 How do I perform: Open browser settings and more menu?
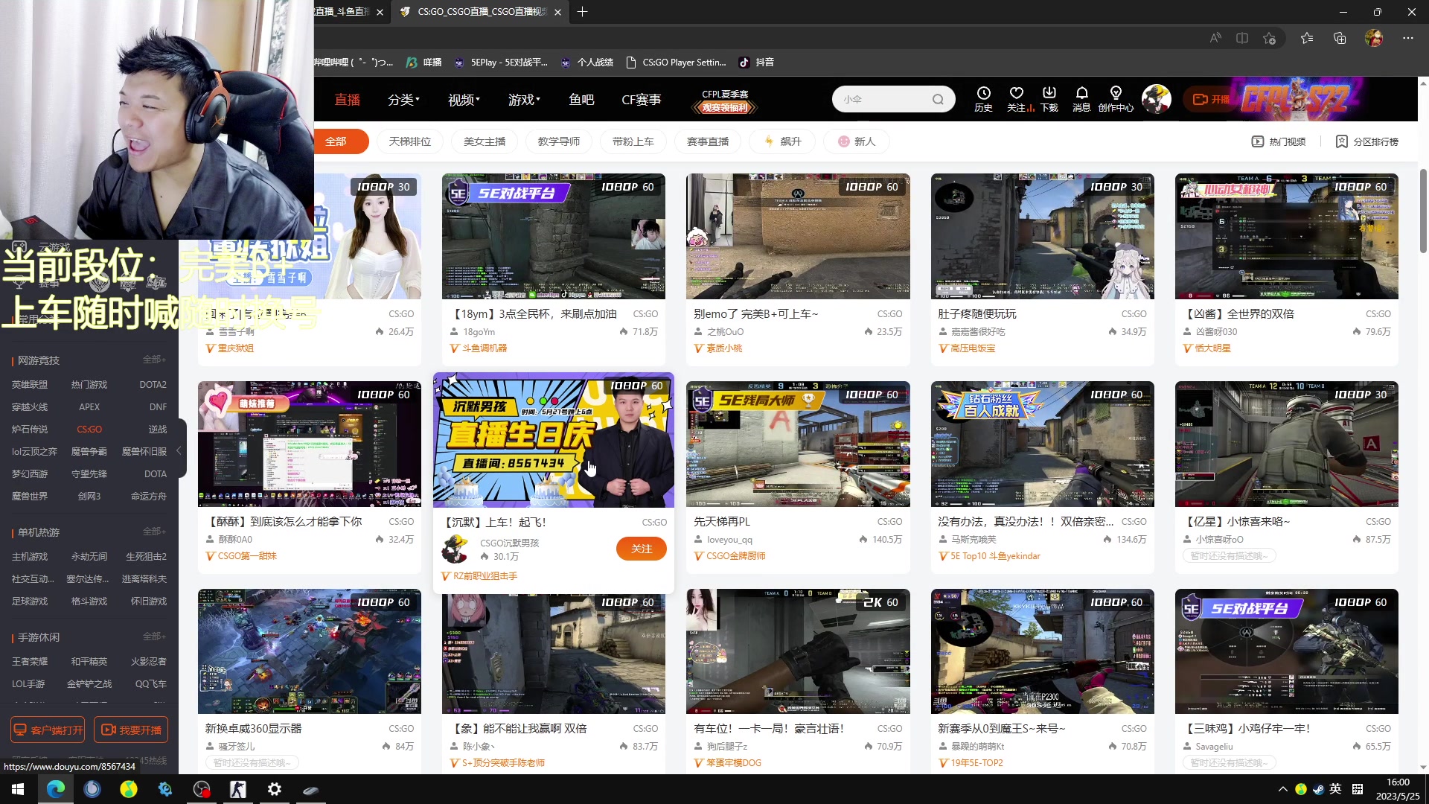pyautogui.click(x=1408, y=38)
